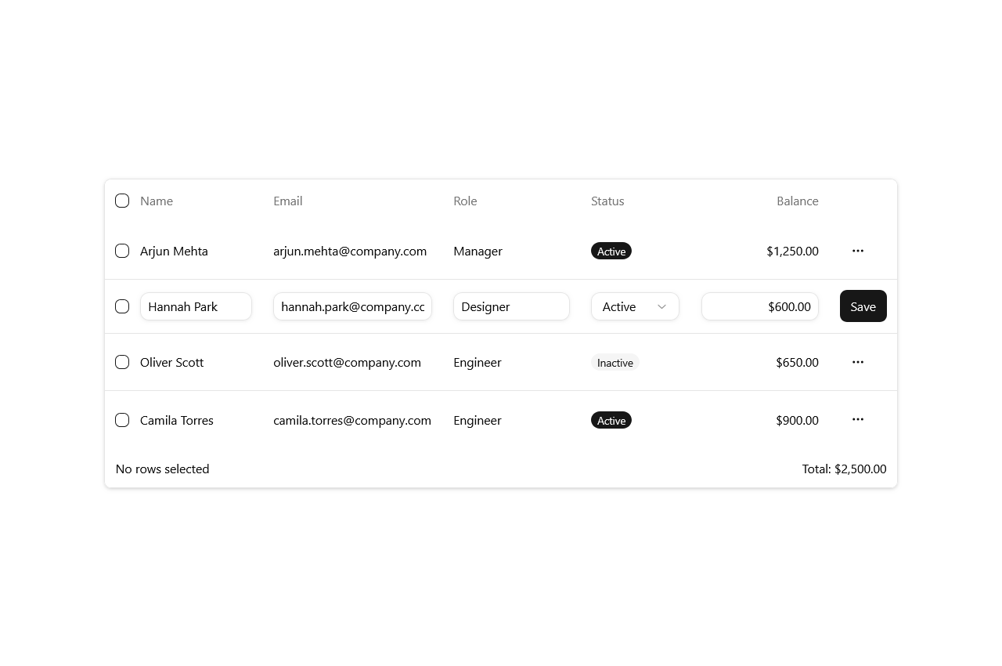Open the actions menu for Camila Torres

click(x=857, y=420)
